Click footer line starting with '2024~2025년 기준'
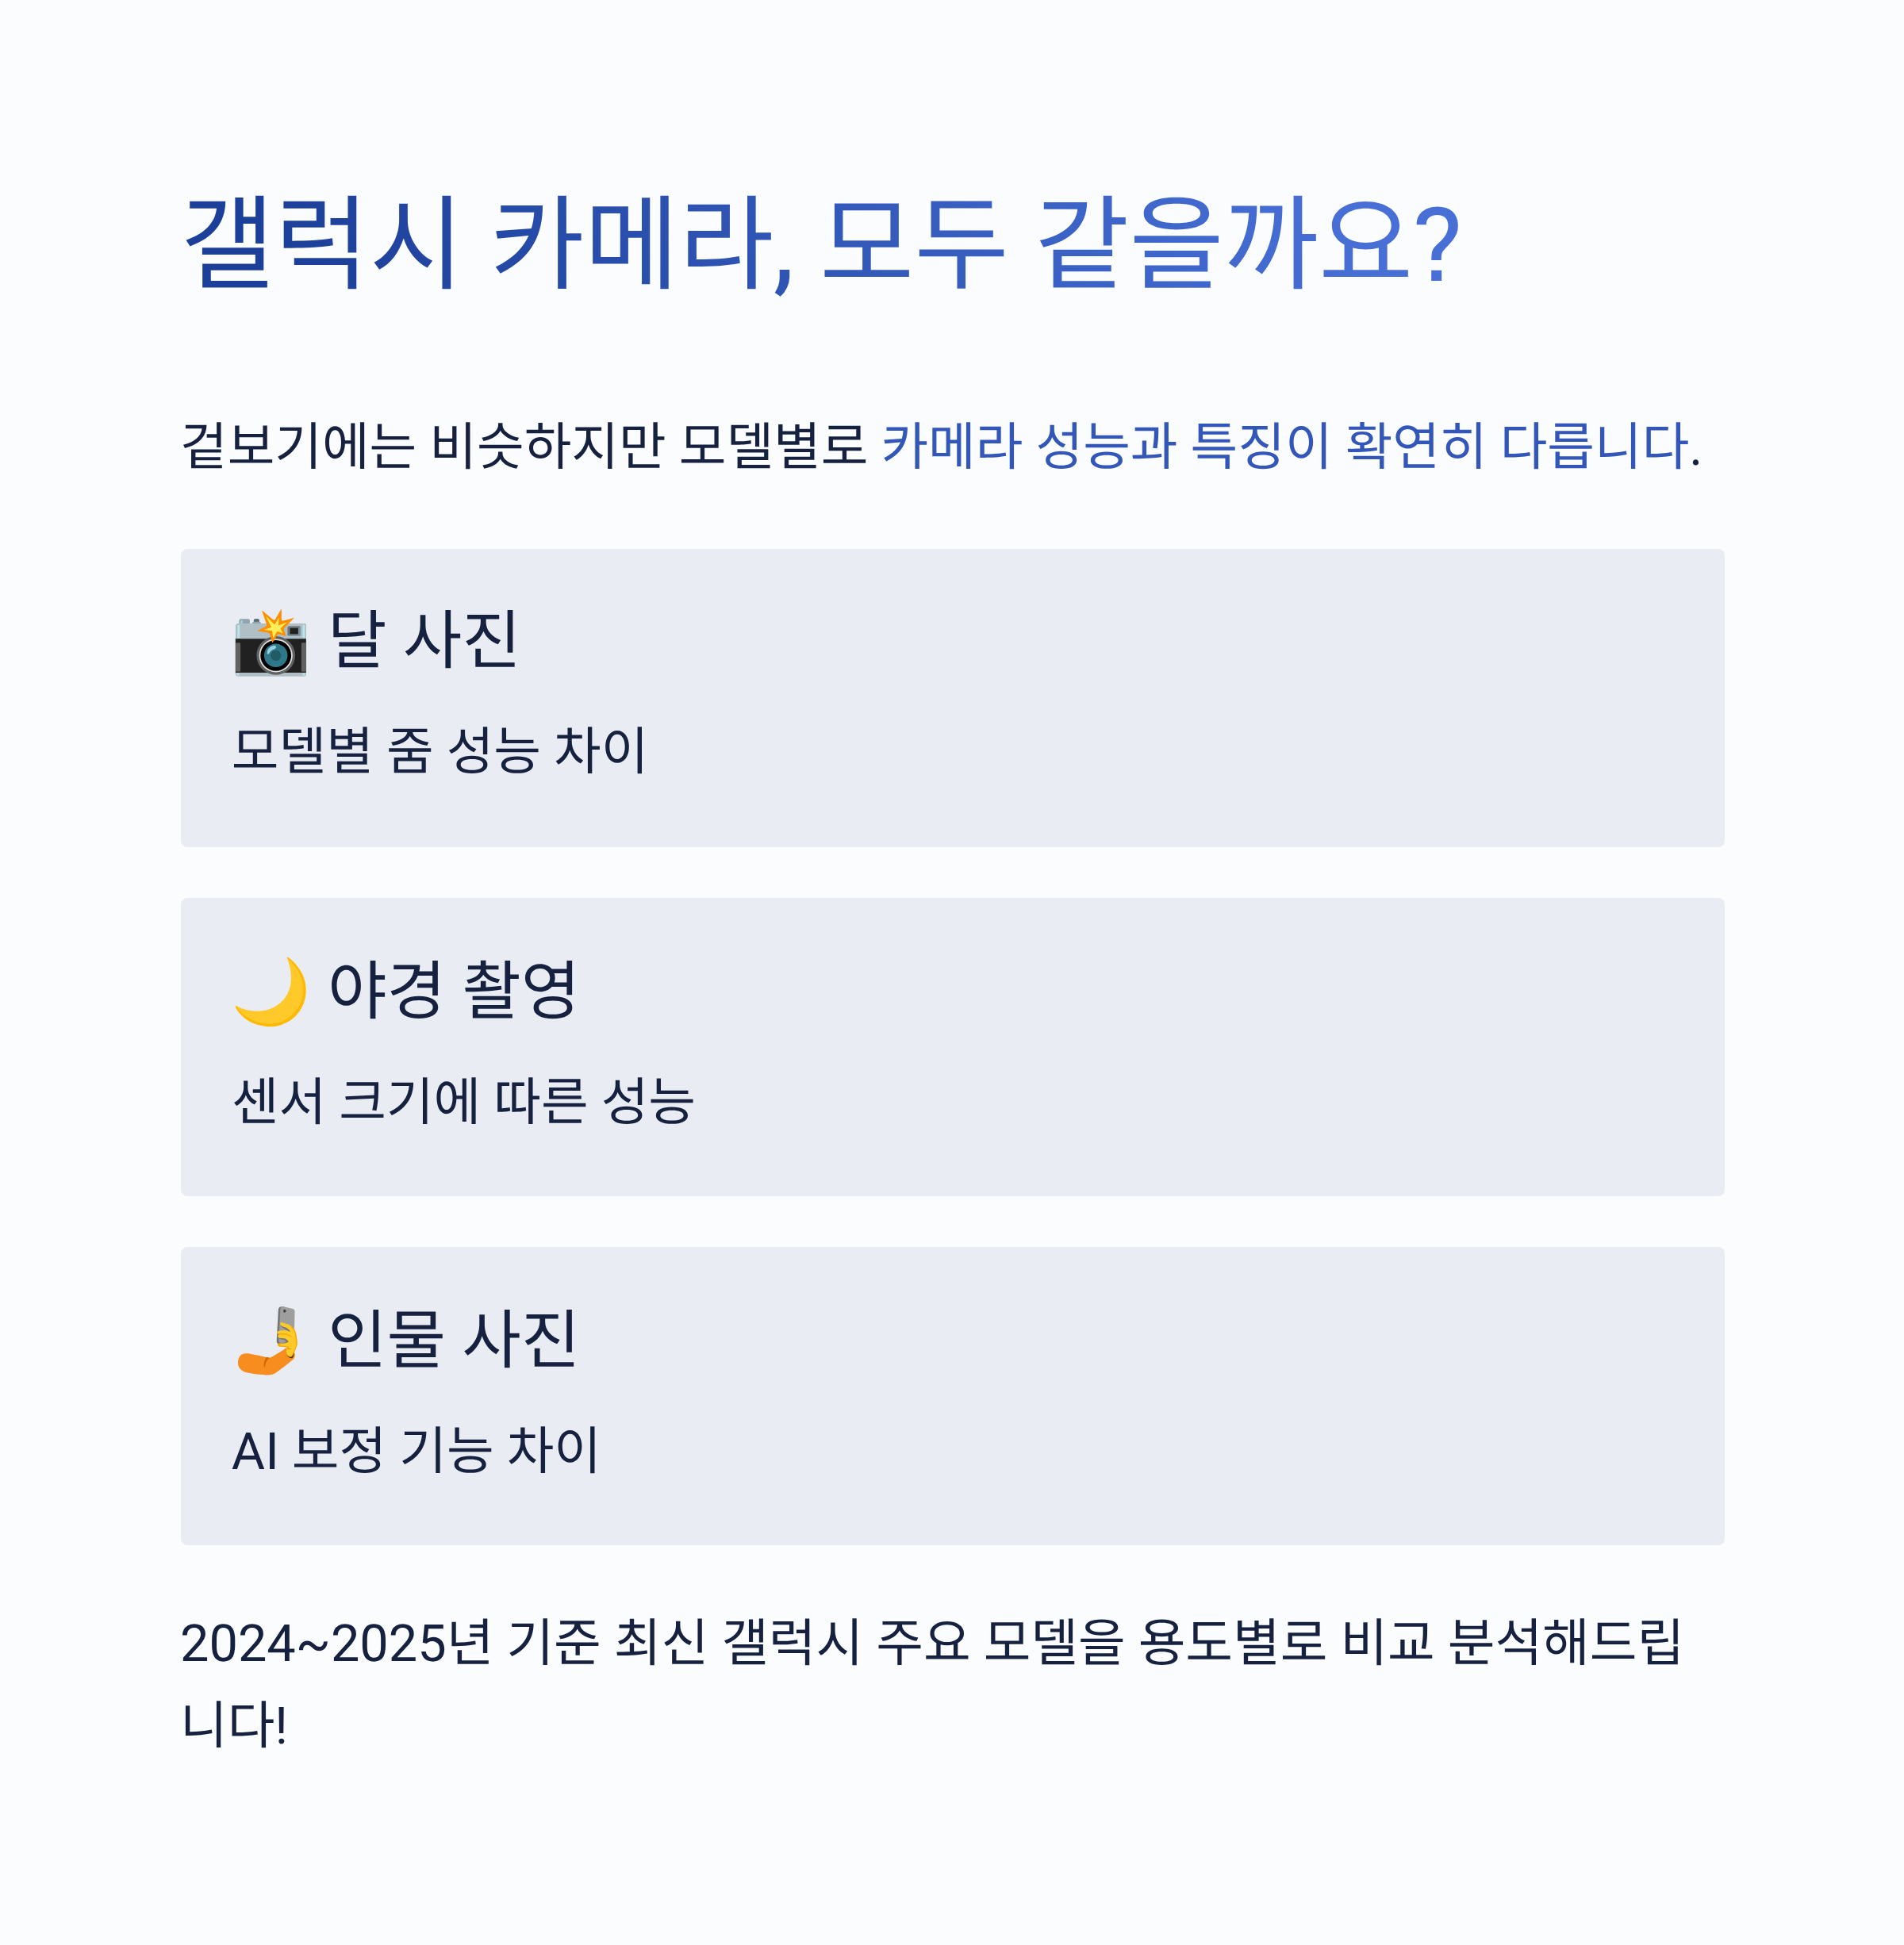The width and height of the screenshot is (1904, 1945). (x=931, y=1643)
